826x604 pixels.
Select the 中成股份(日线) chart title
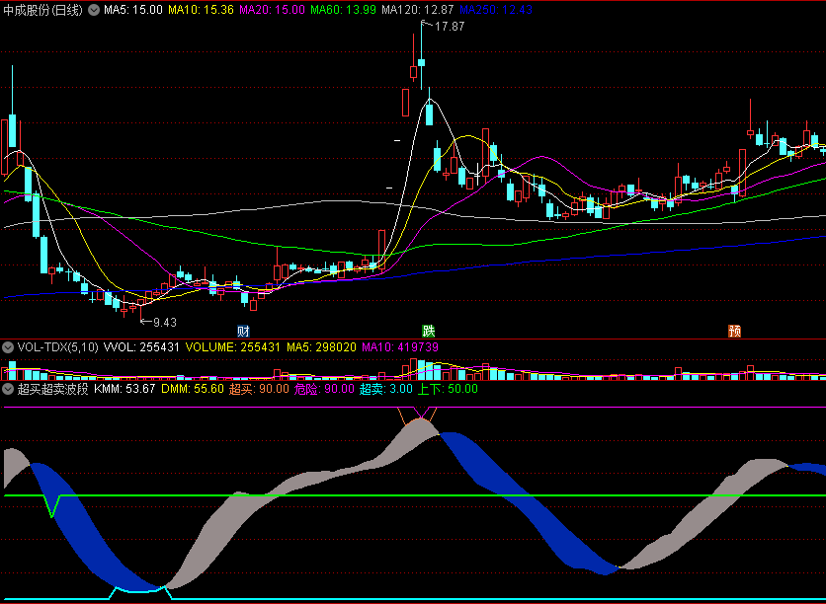pyautogui.click(x=43, y=10)
